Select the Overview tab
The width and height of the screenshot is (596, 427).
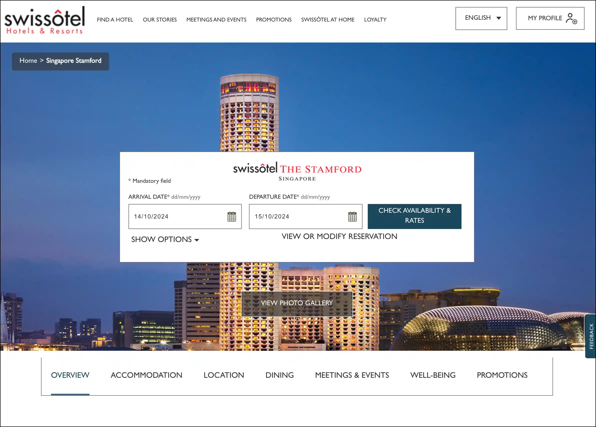coord(70,375)
